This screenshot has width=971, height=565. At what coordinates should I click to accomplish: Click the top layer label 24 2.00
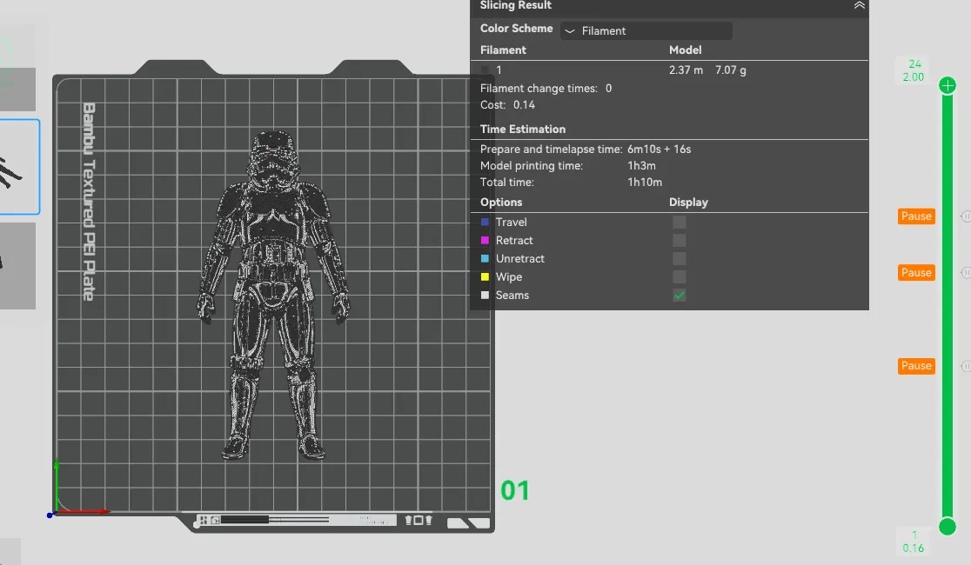coord(914,70)
